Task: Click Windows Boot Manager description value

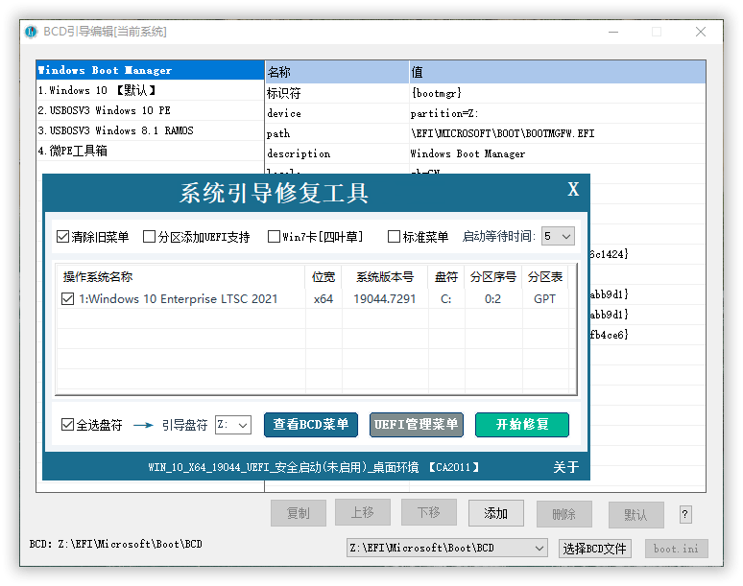Action: [467, 153]
